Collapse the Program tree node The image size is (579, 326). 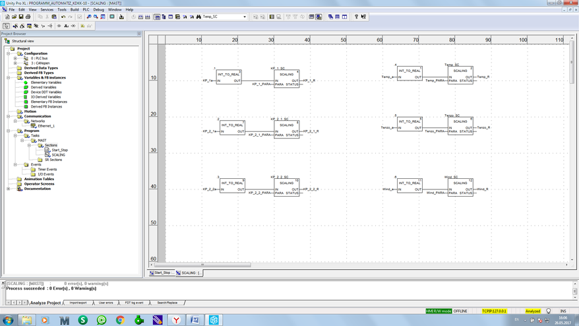click(8, 131)
